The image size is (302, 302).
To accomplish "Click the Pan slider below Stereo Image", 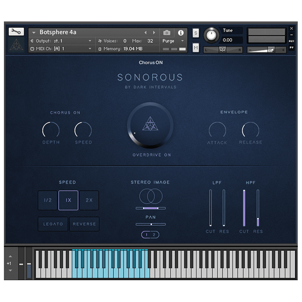I will click(151, 224).
